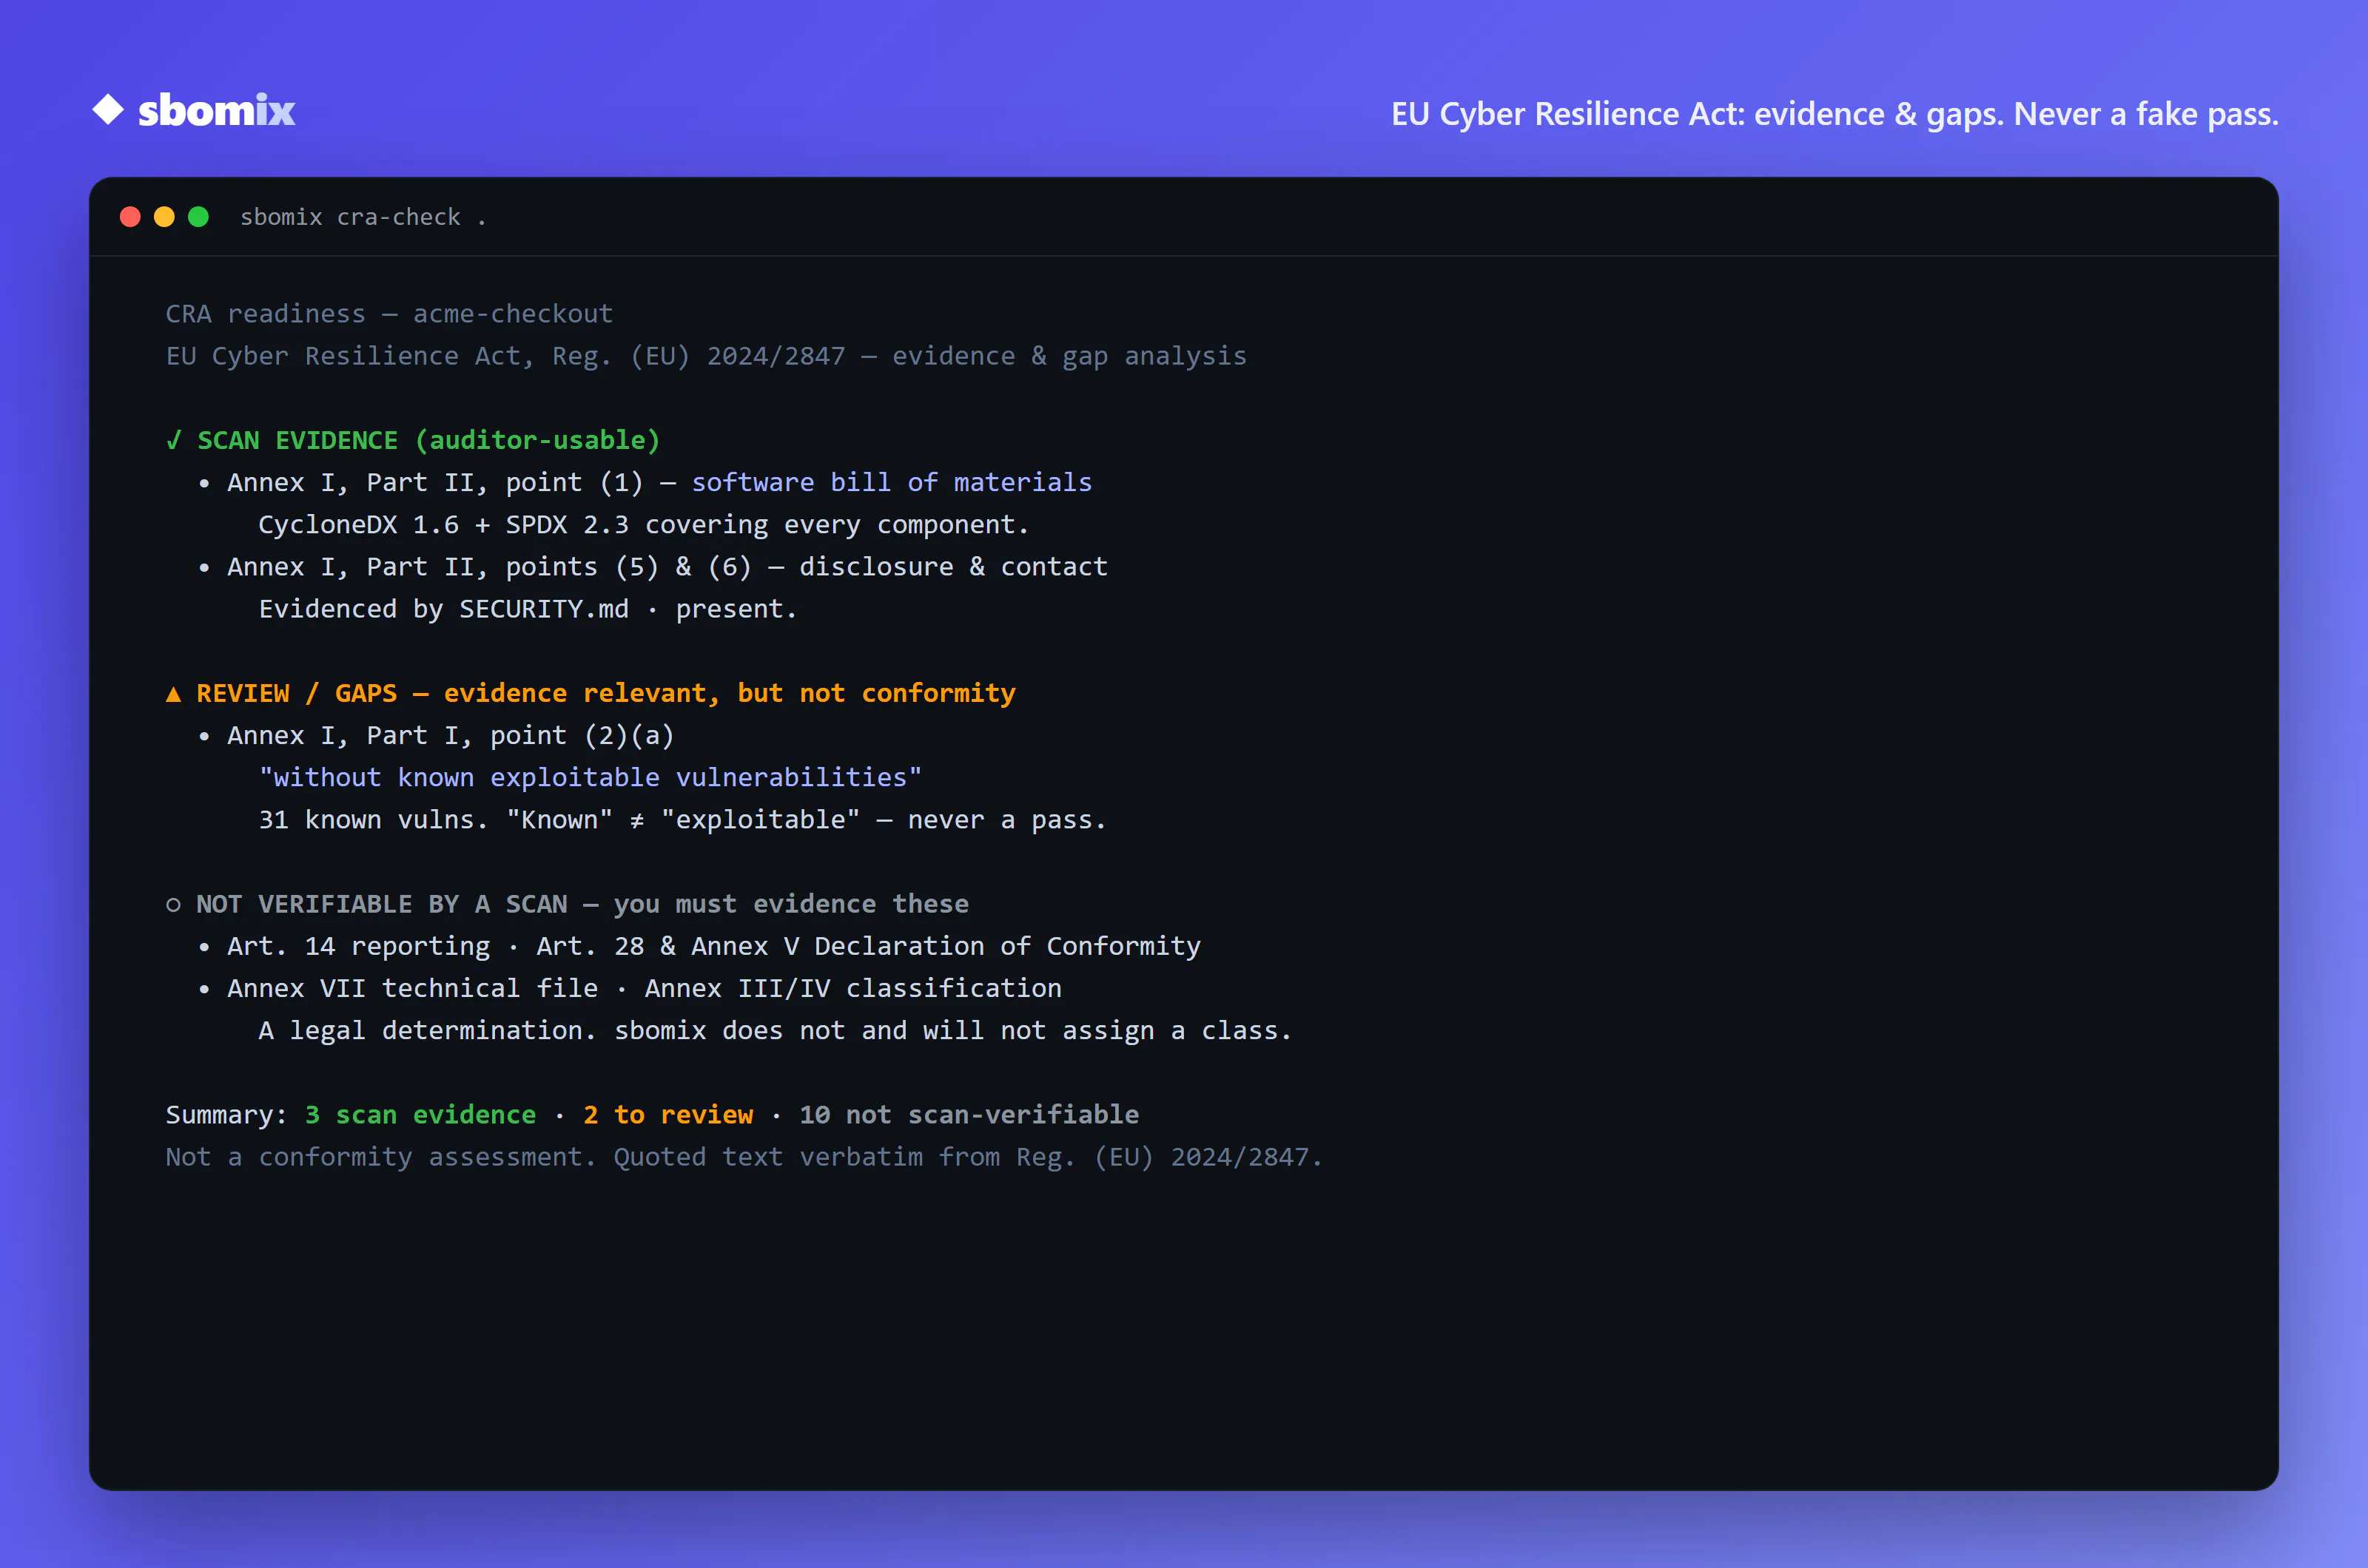Click the '31 known vulns.' line
This screenshot has height=1568, width=2368.
(x=682, y=820)
